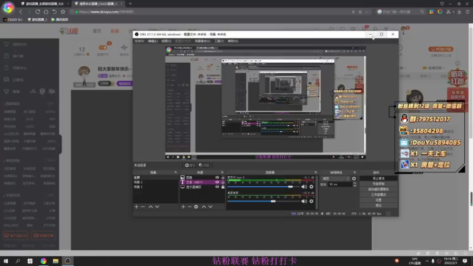Open OBS File menu
This screenshot has width=473, height=266.
[x=140, y=41]
